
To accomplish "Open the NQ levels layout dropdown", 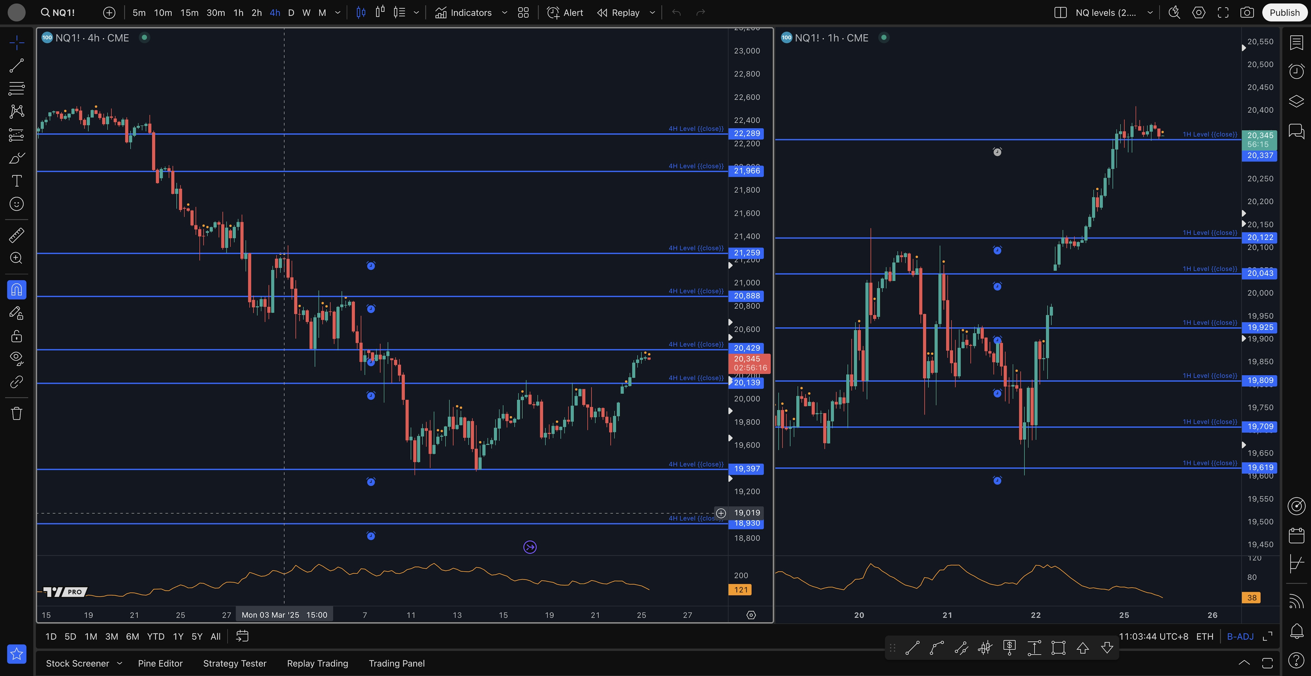I will (1150, 13).
